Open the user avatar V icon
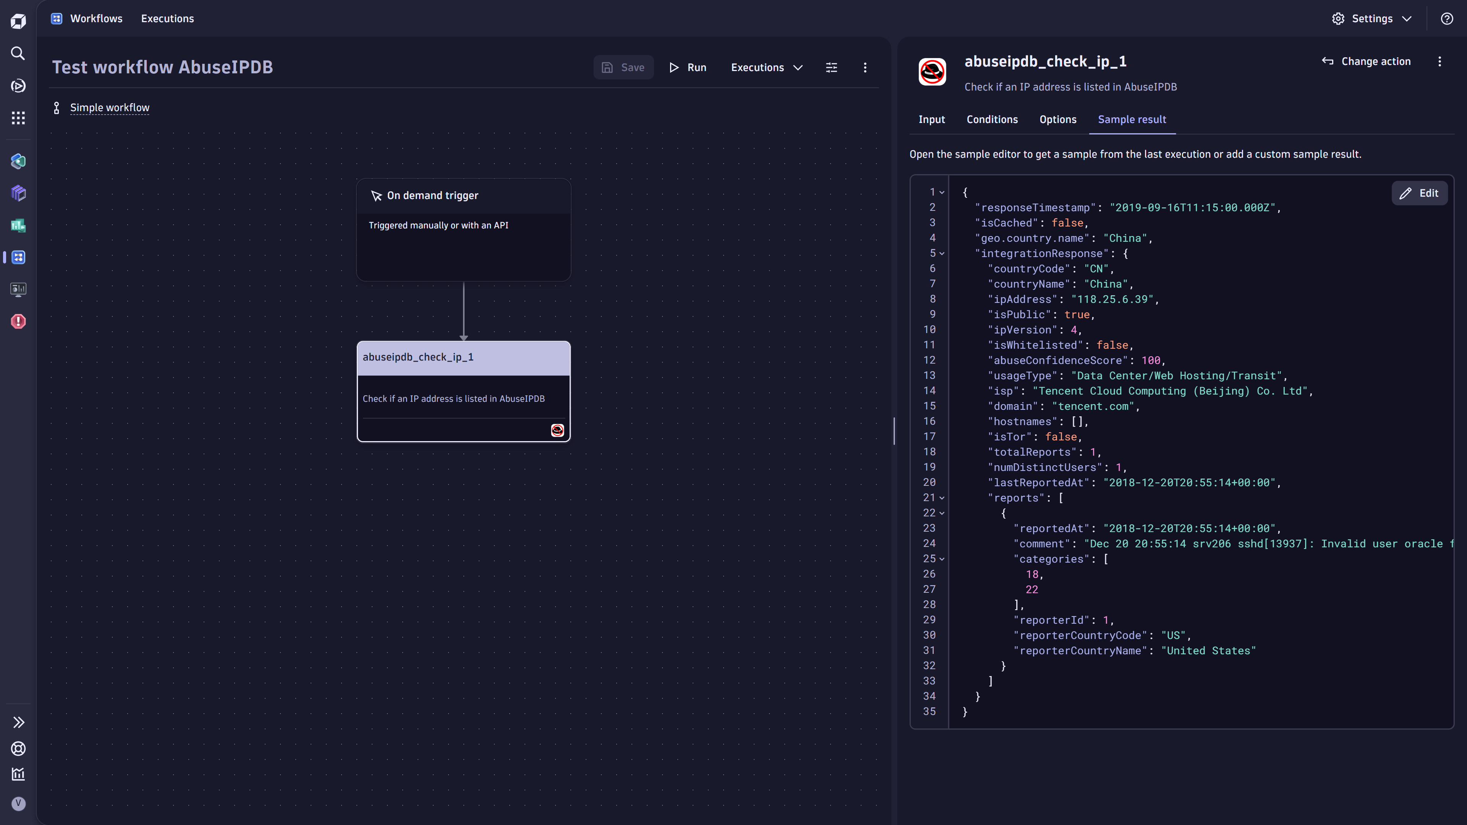1467x825 pixels. click(18, 803)
